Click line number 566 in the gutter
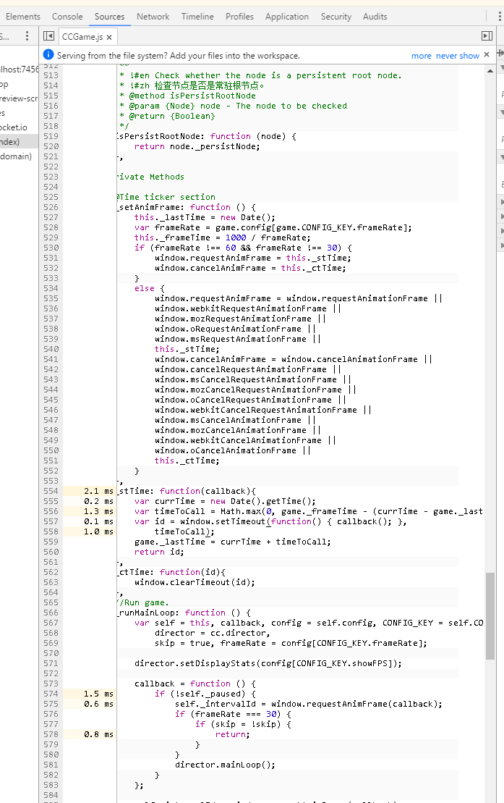This screenshot has height=803, width=504. pyautogui.click(x=51, y=613)
